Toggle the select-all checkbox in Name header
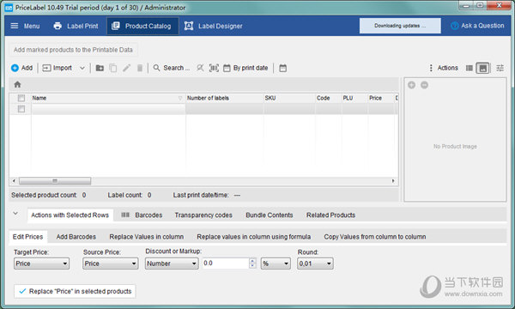The width and height of the screenshot is (515, 309). (x=21, y=98)
